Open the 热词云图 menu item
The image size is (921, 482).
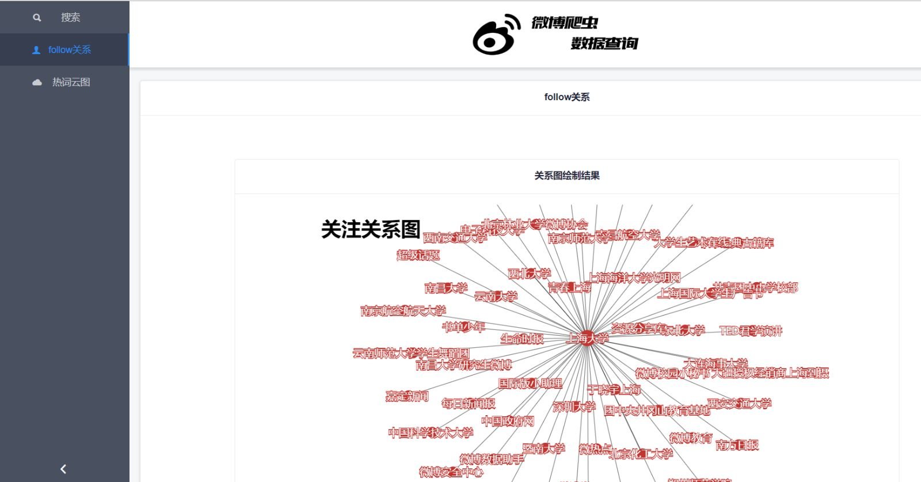coord(64,82)
